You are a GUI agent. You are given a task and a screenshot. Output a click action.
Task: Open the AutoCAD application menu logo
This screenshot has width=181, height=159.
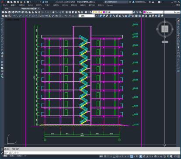(2, 2)
